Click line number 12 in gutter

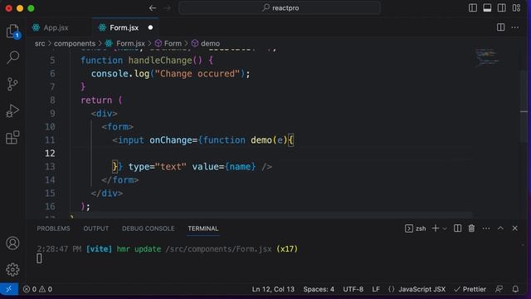coord(50,153)
